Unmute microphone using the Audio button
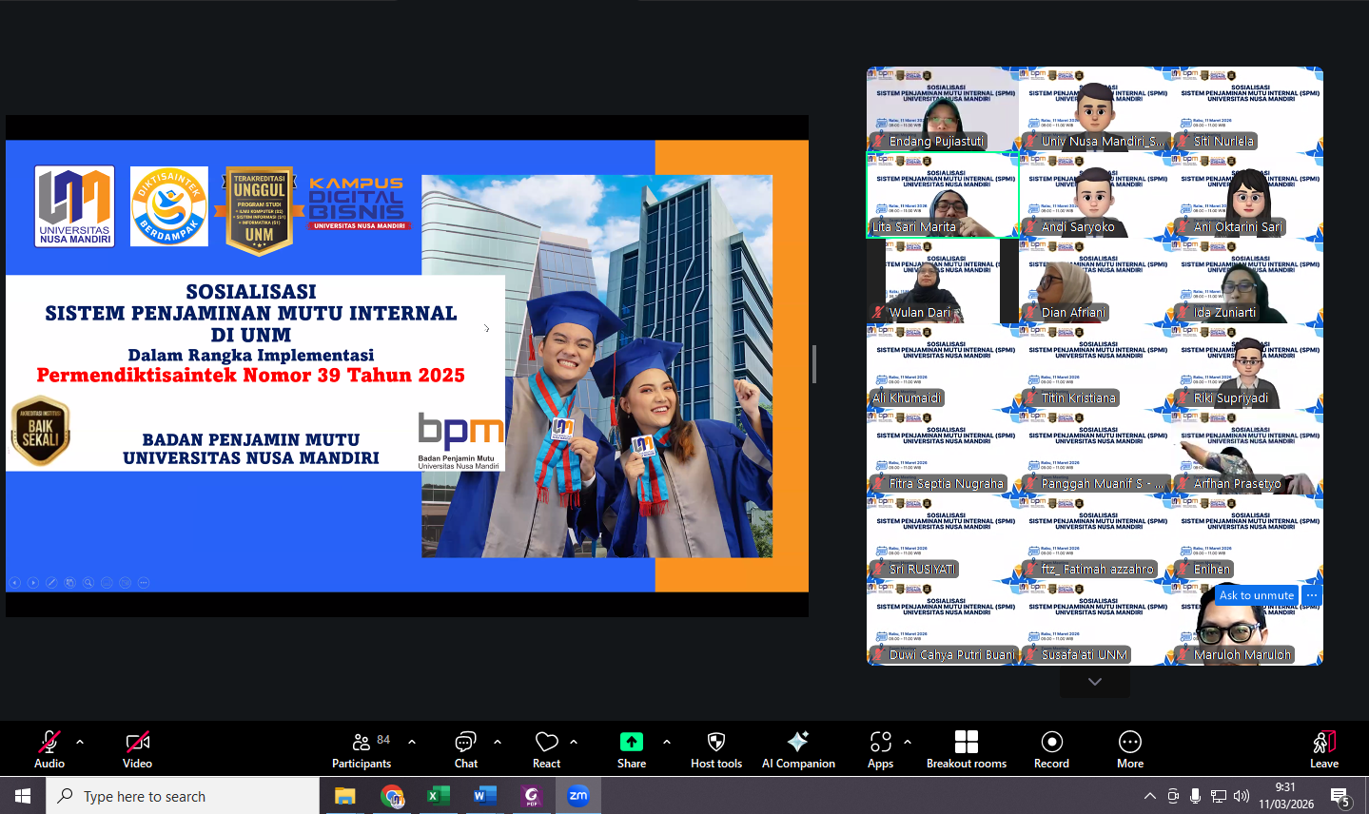 (49, 742)
